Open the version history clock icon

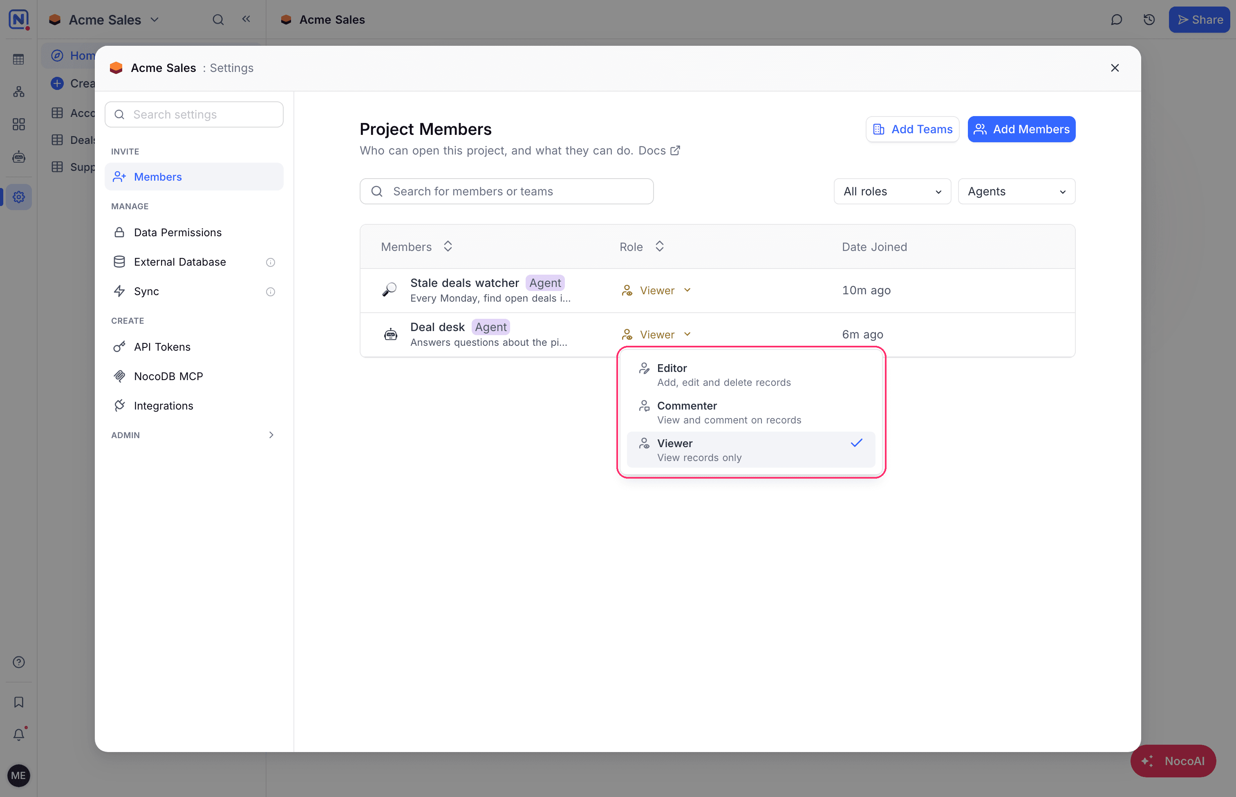click(1149, 20)
